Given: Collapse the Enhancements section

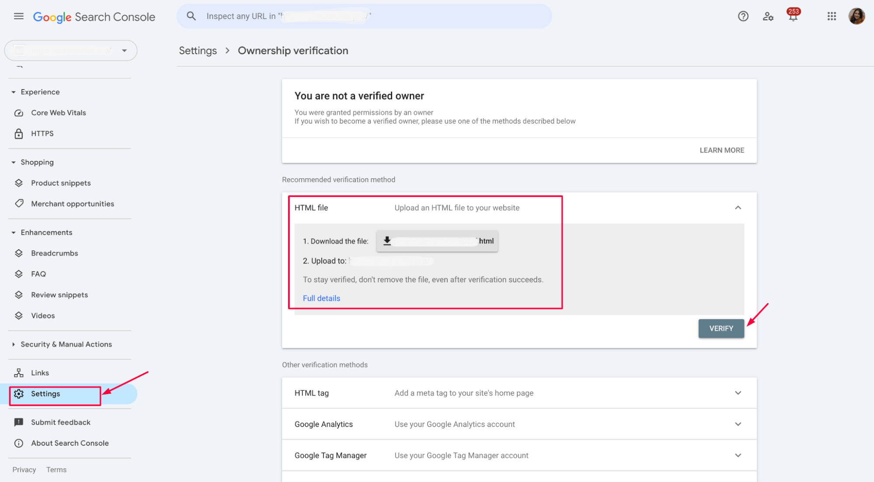Looking at the screenshot, I should click(x=13, y=232).
